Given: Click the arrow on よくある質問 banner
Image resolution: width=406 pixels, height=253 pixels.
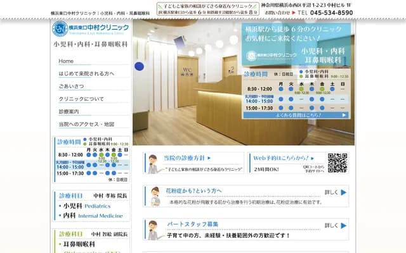Looking at the screenshot, I should tap(344, 115).
